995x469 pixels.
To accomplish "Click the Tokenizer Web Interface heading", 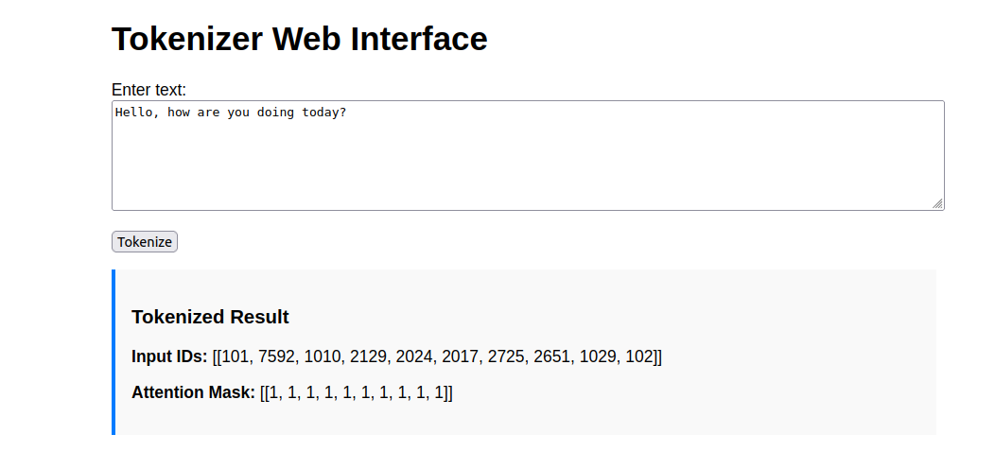I will pyautogui.click(x=299, y=39).
